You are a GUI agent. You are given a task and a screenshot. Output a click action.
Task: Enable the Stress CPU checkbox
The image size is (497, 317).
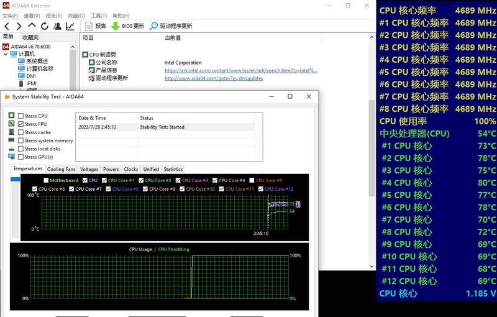21,116
